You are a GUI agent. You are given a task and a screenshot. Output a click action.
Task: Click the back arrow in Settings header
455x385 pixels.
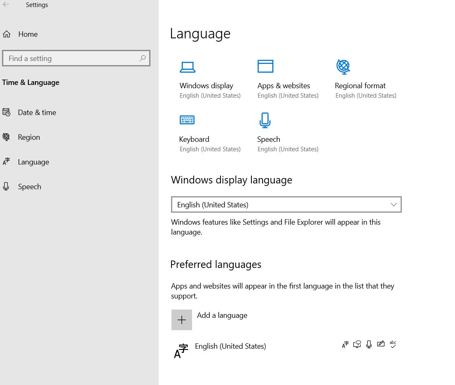tap(6, 5)
